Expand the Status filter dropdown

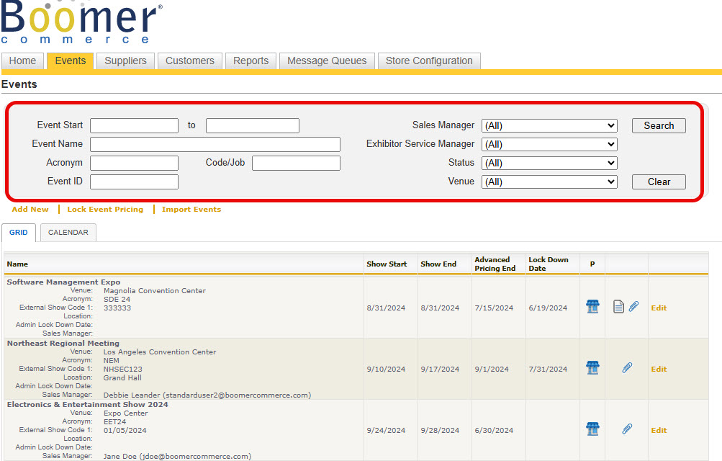coord(549,163)
